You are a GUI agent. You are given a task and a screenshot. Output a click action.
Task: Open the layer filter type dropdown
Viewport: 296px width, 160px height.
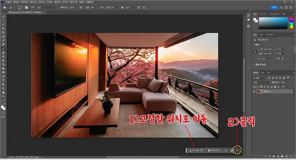coord(259,78)
